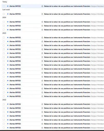Check the last email of the 2022 group
104x131 pixels.
pyautogui.click(x=4, y=128)
